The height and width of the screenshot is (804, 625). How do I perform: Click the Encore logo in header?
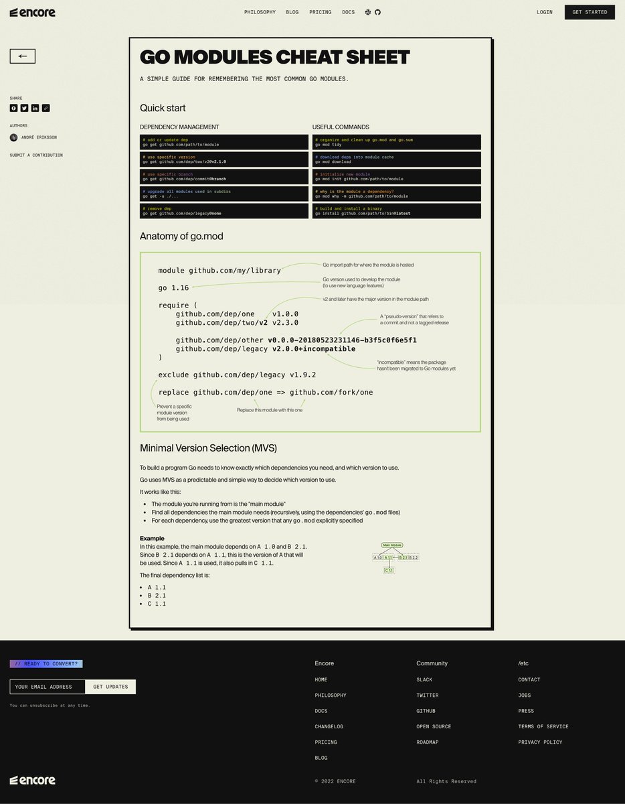tap(32, 12)
